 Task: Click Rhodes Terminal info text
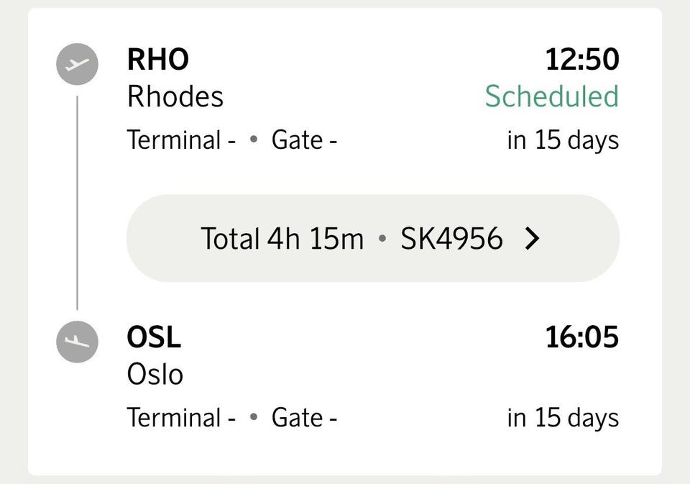(x=181, y=140)
